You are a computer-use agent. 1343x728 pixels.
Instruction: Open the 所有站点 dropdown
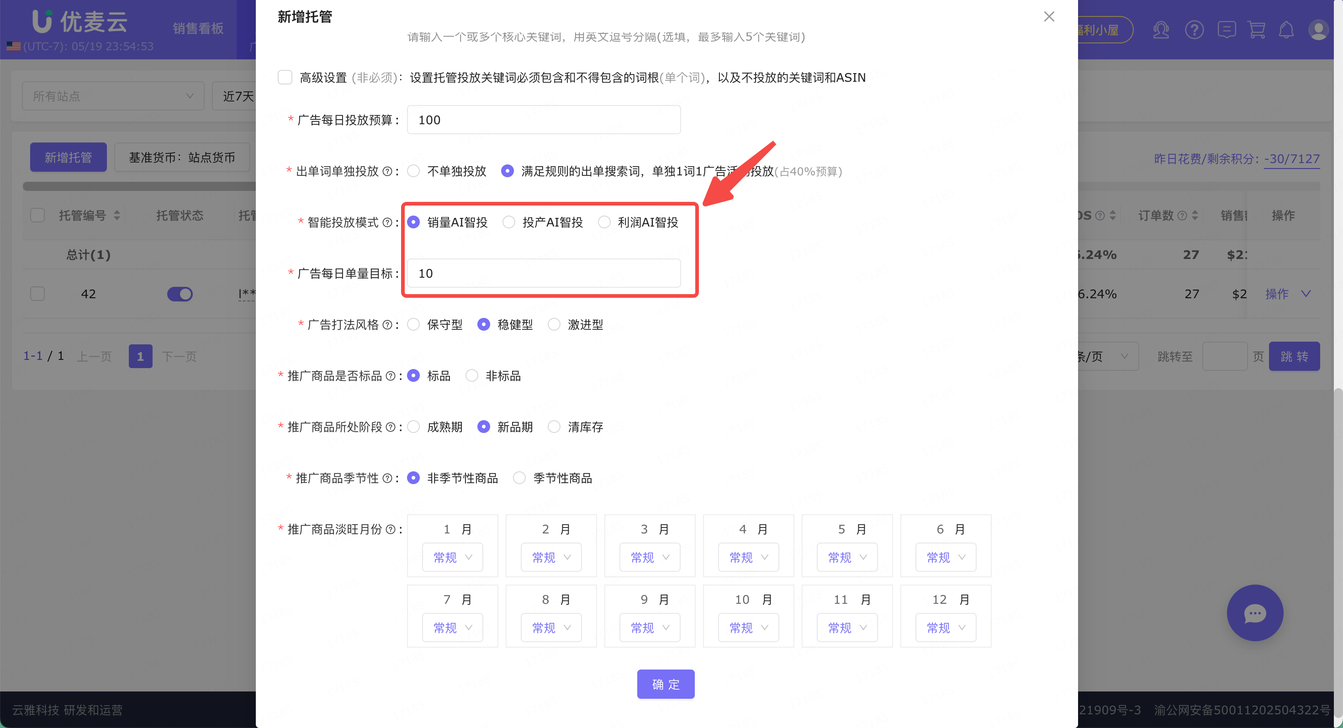click(x=113, y=96)
